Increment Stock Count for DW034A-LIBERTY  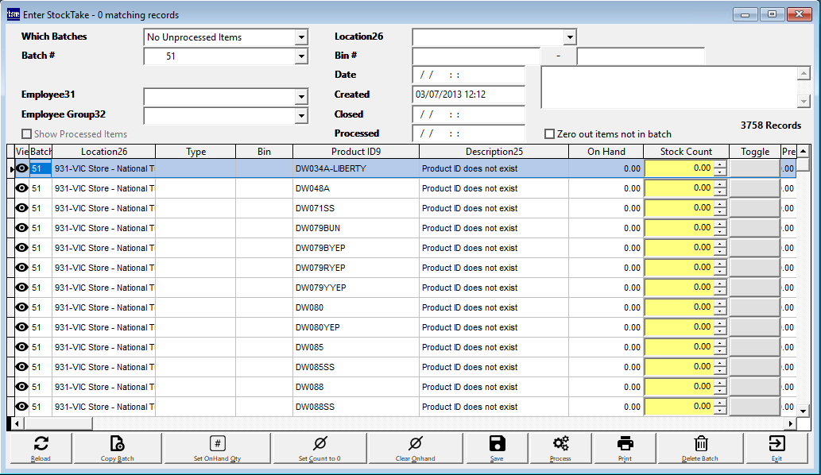pyautogui.click(x=720, y=164)
